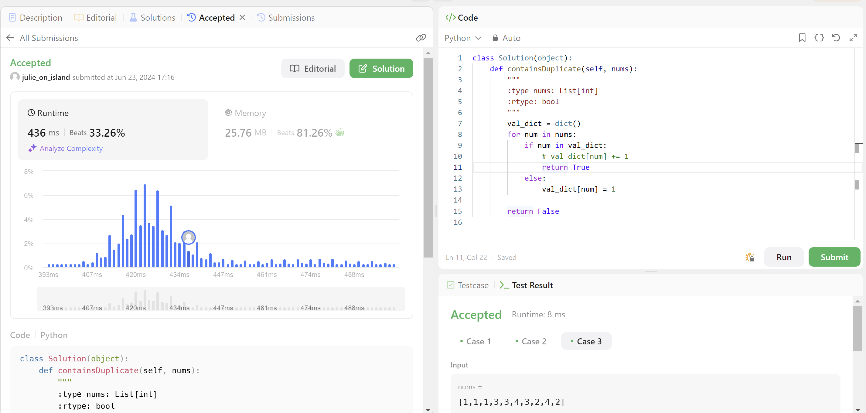Open the Testcase tab
The height and width of the screenshot is (413, 866).
coord(468,285)
